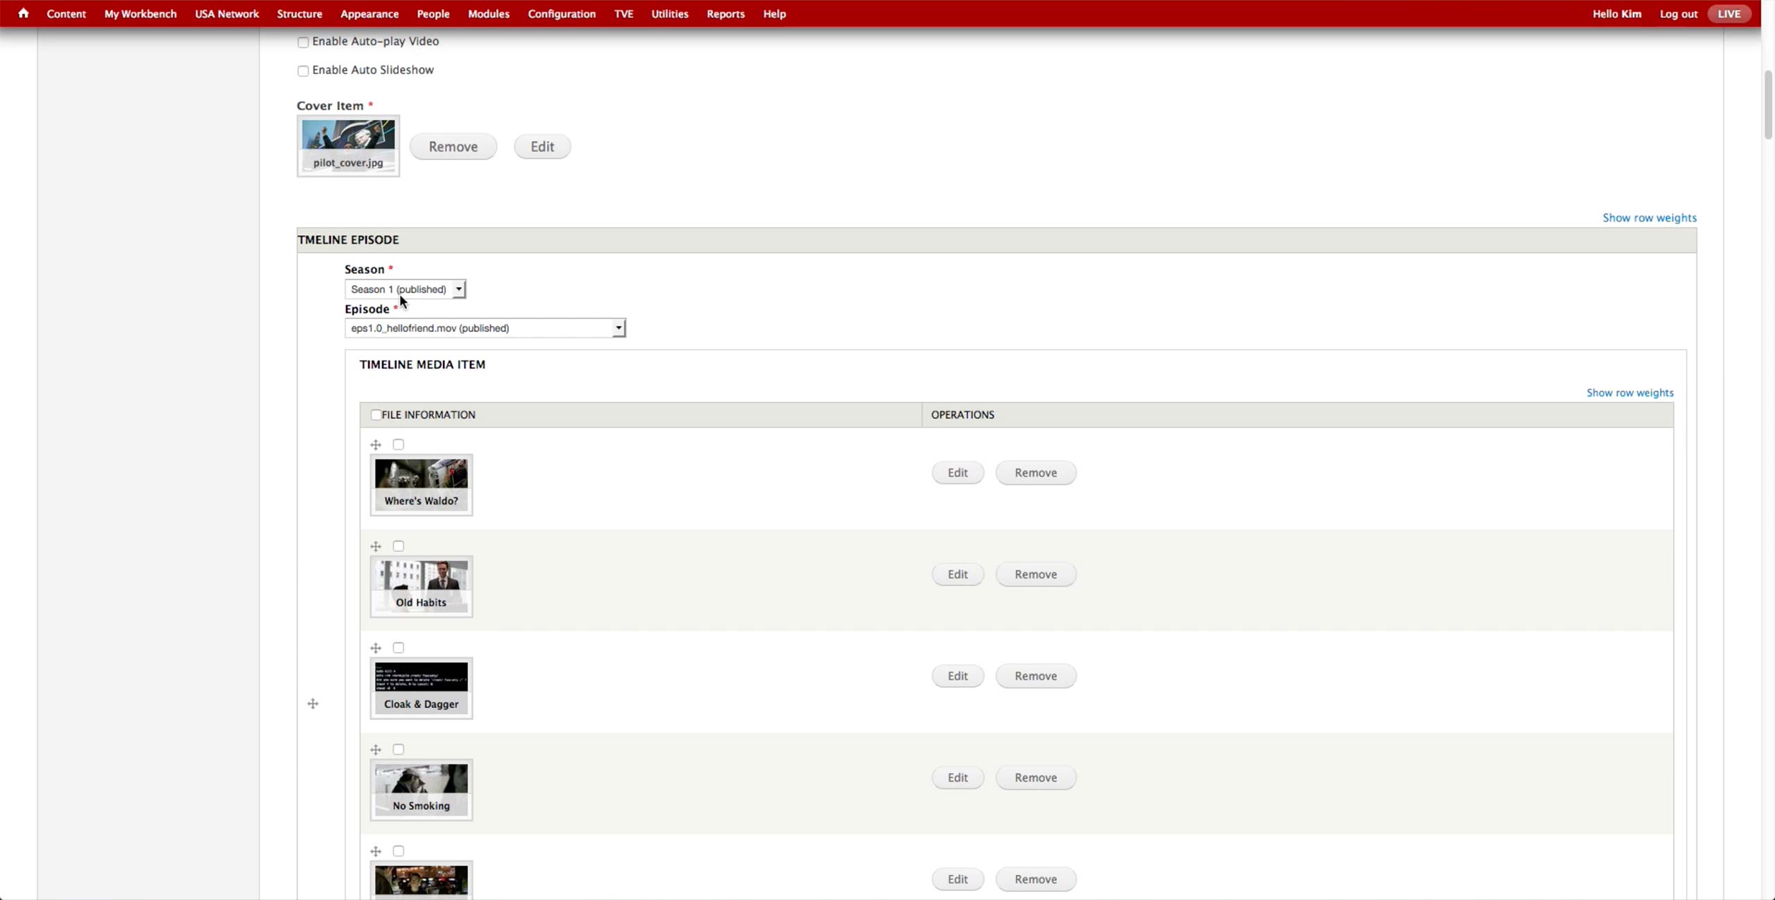The width and height of the screenshot is (1775, 900).
Task: Click drag handle above No Smoking item
Action: (376, 750)
